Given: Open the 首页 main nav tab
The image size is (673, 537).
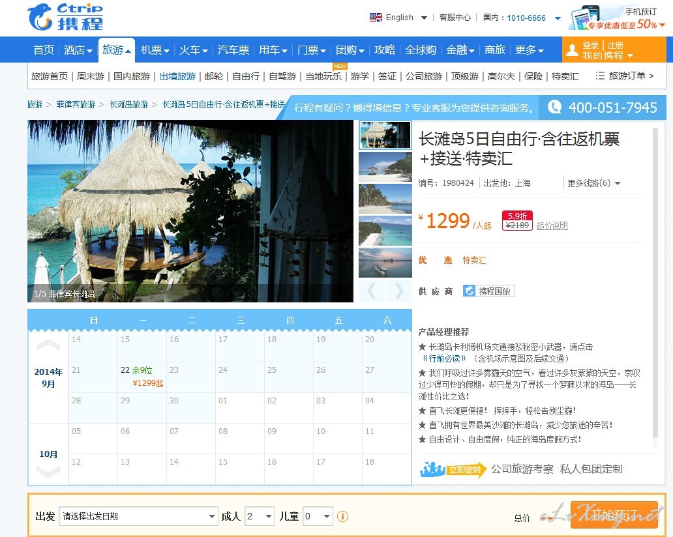Looking at the screenshot, I should (x=44, y=50).
